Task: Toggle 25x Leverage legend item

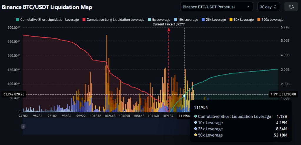Action: pyautogui.click(x=214, y=20)
